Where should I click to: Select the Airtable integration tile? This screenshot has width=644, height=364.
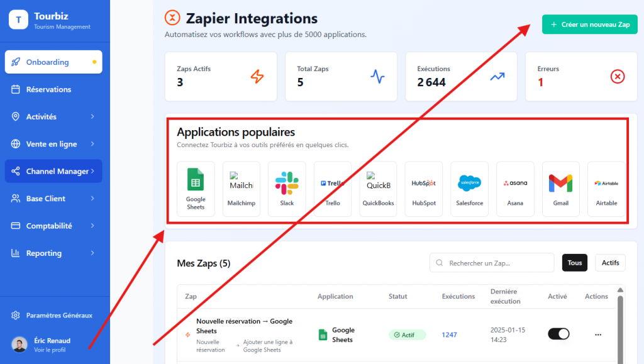point(606,189)
